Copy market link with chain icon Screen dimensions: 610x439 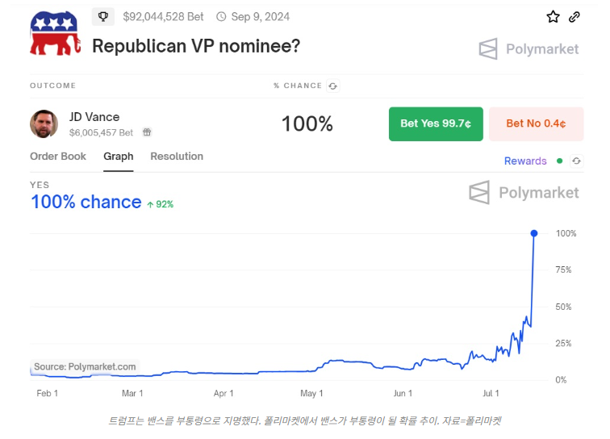tap(574, 17)
